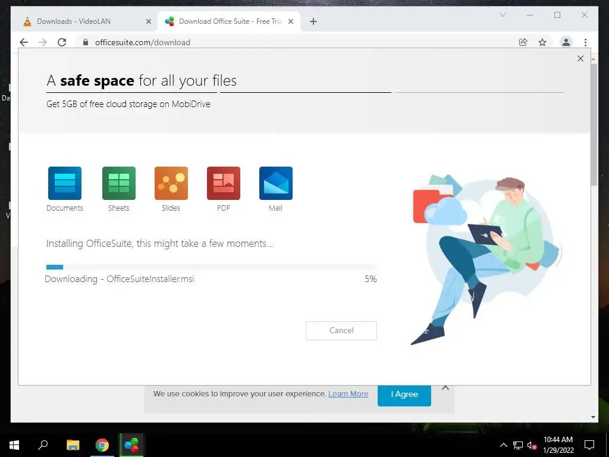
Task: Open the tab search chevron
Action: pyautogui.click(x=502, y=15)
